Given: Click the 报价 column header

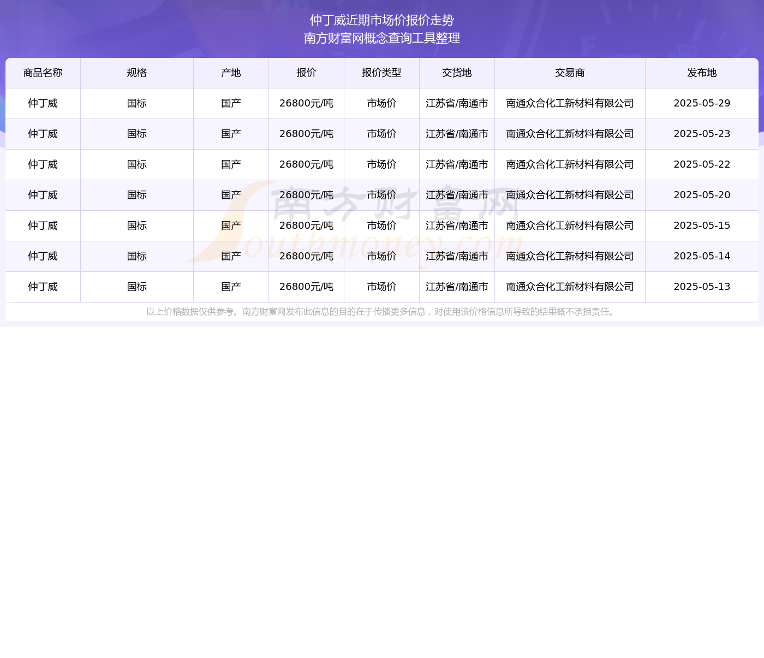Looking at the screenshot, I should point(306,73).
